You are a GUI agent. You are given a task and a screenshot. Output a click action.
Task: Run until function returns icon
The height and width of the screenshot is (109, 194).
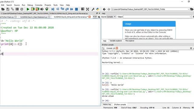click(67, 9)
